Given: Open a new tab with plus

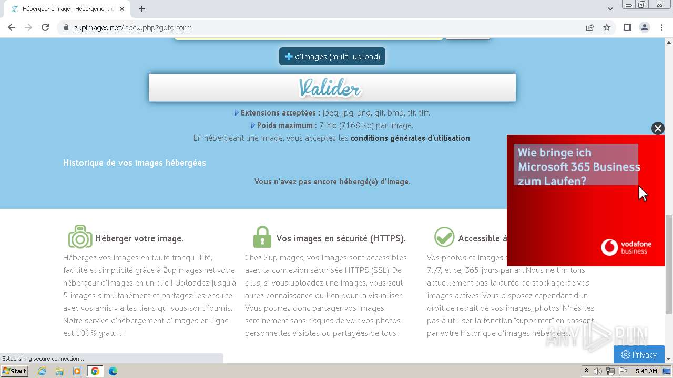Looking at the screenshot, I should [x=142, y=9].
